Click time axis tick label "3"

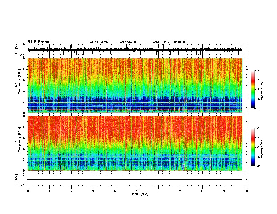[93, 191]
